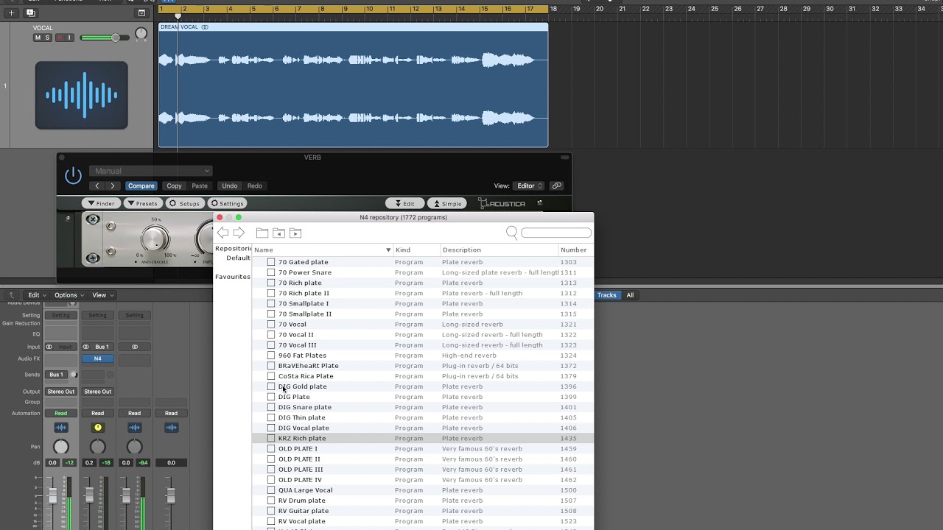Click the repository search field
This screenshot has width=943, height=530.
coord(556,233)
